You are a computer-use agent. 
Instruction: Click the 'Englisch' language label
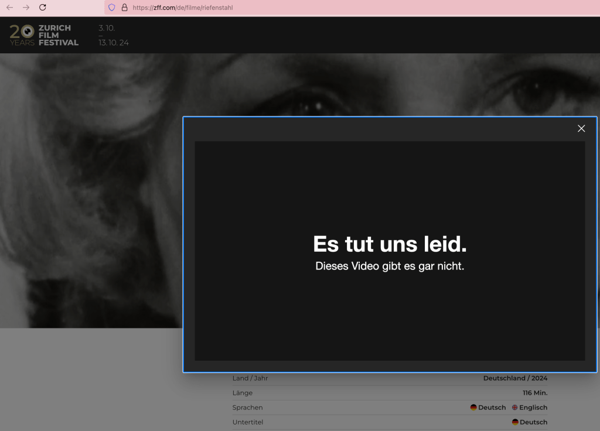(x=533, y=408)
